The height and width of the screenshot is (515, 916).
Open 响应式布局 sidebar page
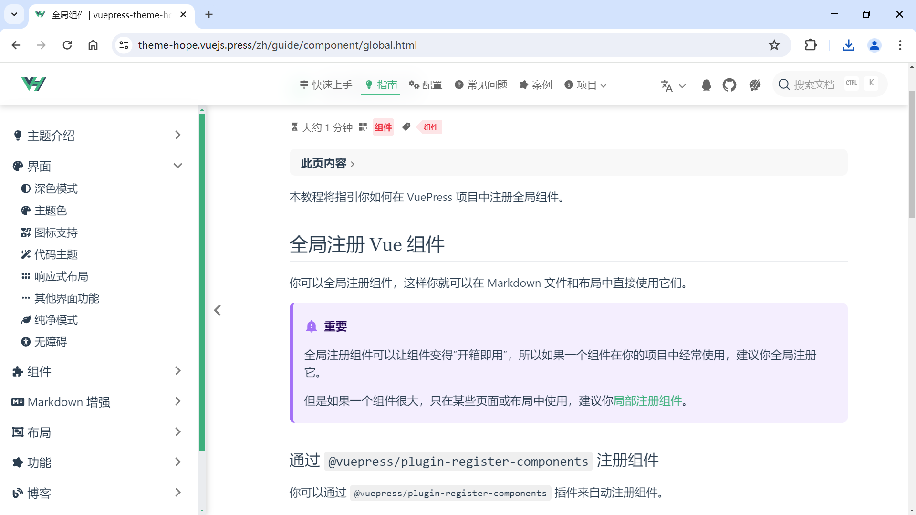(x=55, y=276)
